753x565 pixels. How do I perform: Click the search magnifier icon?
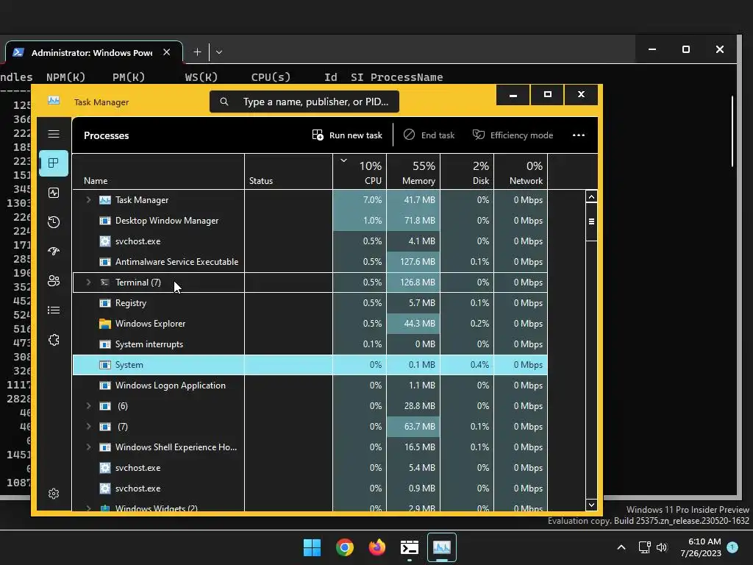(224, 102)
